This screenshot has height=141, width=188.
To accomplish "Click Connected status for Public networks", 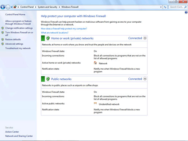I will coord(135,79).
